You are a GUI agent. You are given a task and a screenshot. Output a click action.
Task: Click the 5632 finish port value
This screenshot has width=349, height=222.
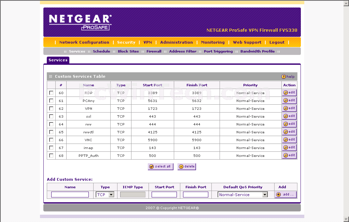pyautogui.click(x=197, y=101)
